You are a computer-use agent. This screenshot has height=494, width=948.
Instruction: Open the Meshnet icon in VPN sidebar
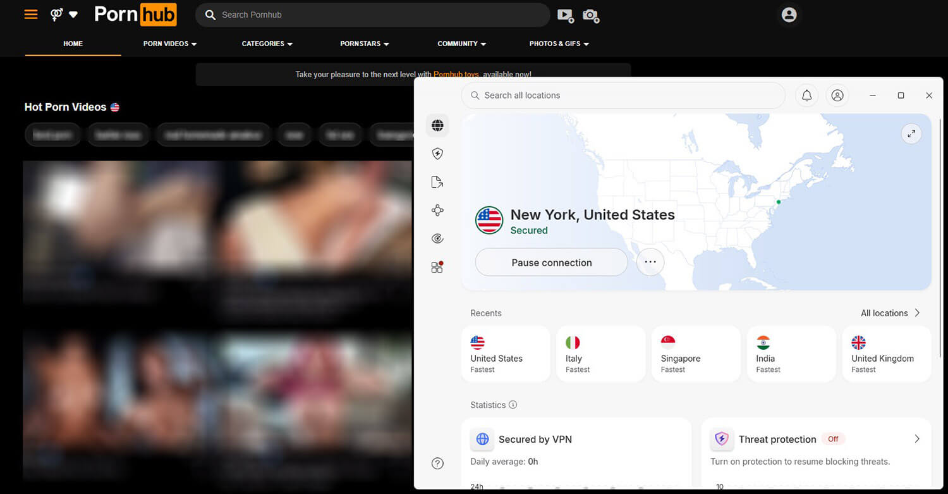pyautogui.click(x=437, y=211)
